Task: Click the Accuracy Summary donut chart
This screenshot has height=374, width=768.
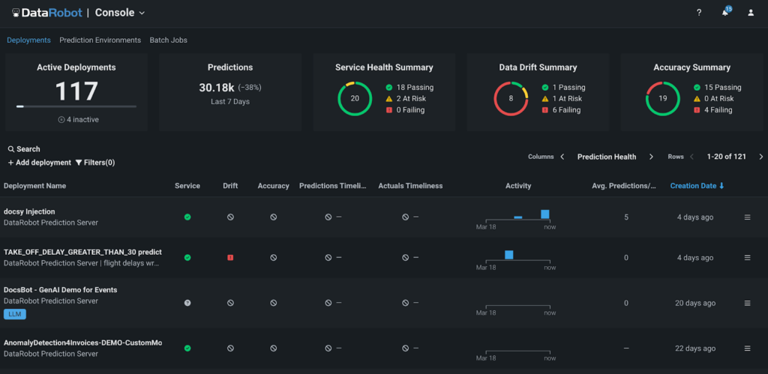Action: pyautogui.click(x=663, y=98)
